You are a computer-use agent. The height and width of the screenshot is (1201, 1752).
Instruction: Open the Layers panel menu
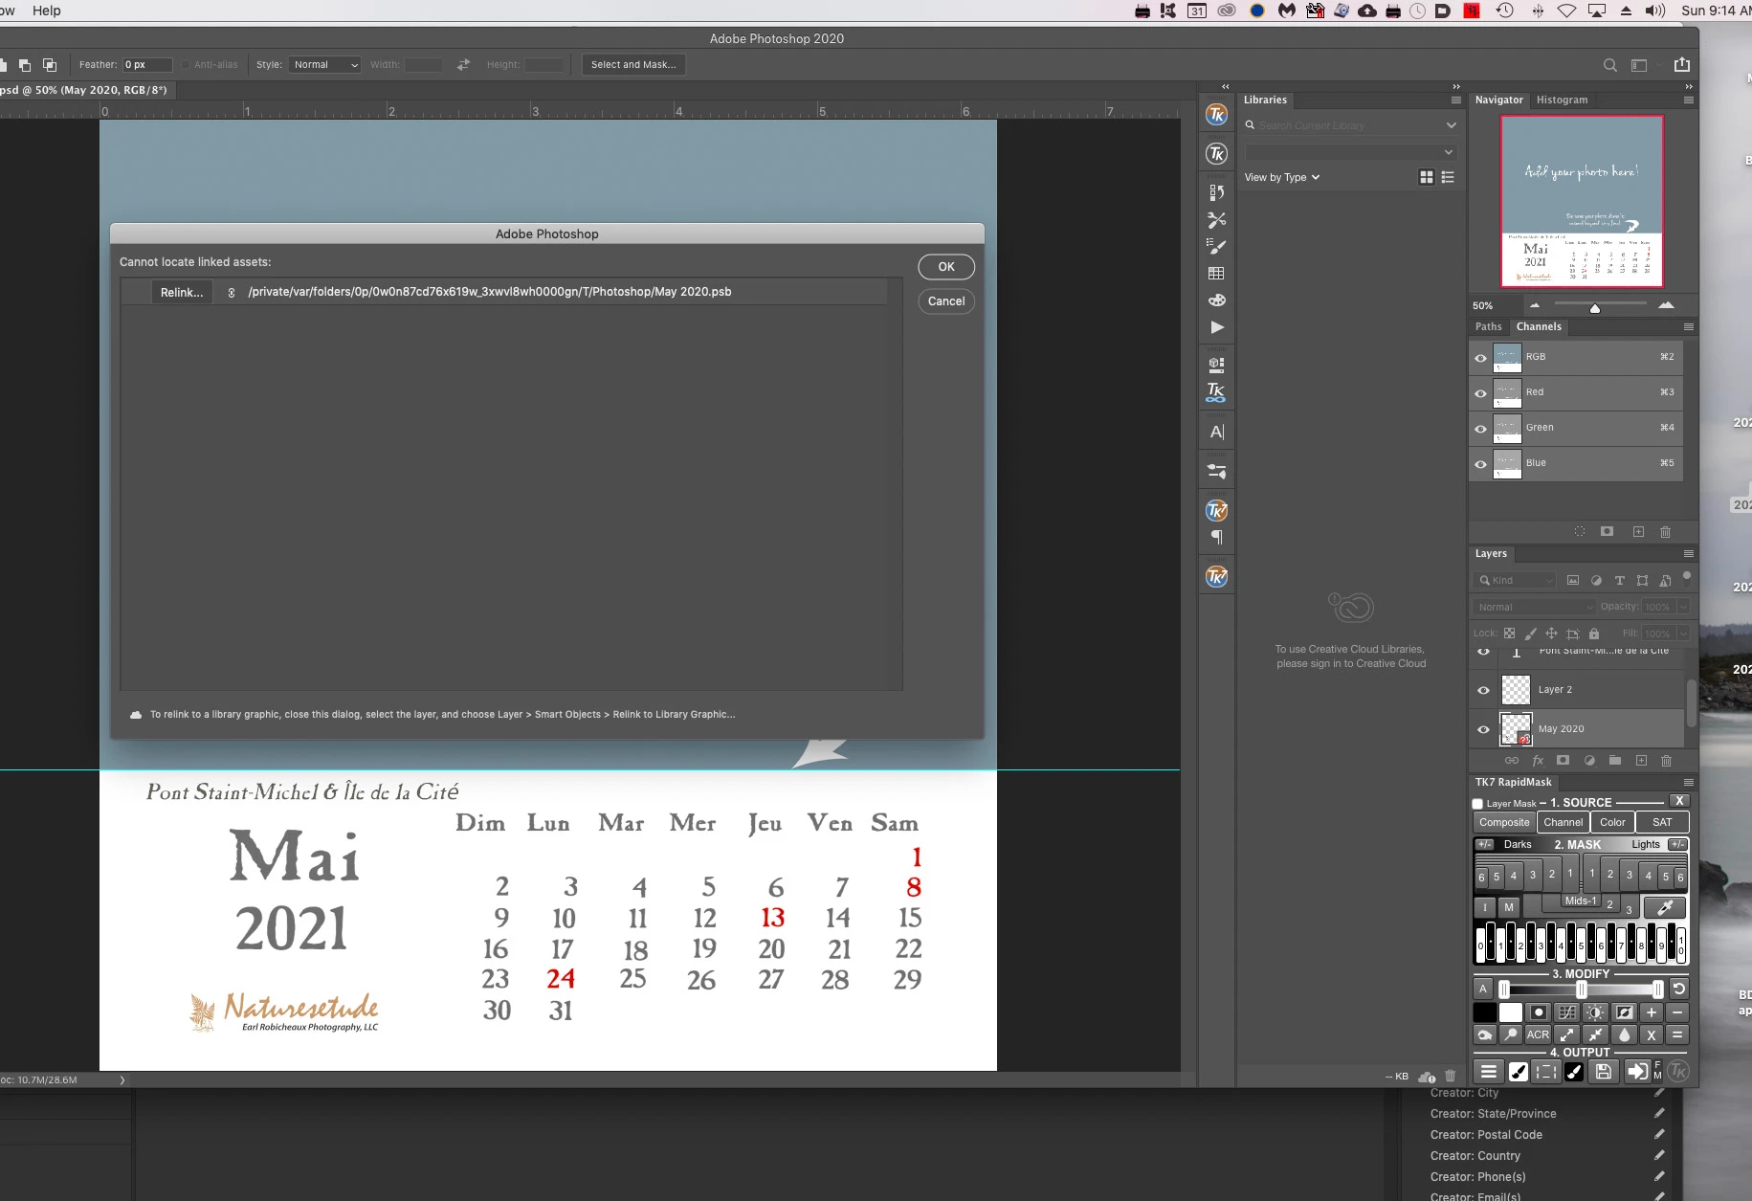[1689, 554]
